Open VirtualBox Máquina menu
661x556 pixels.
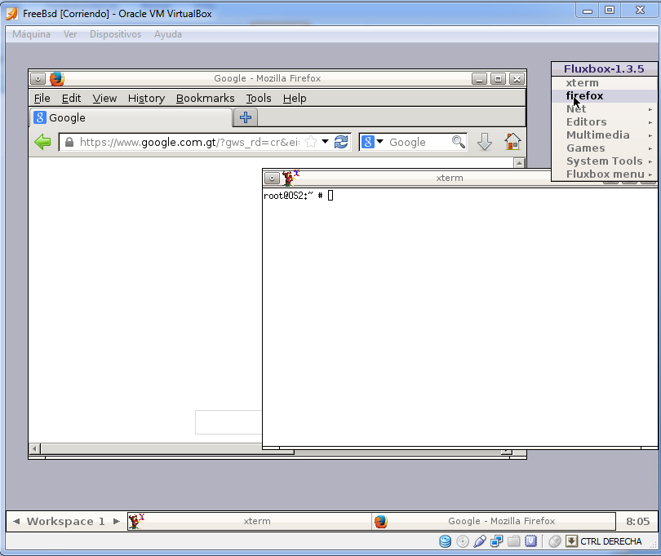31,34
